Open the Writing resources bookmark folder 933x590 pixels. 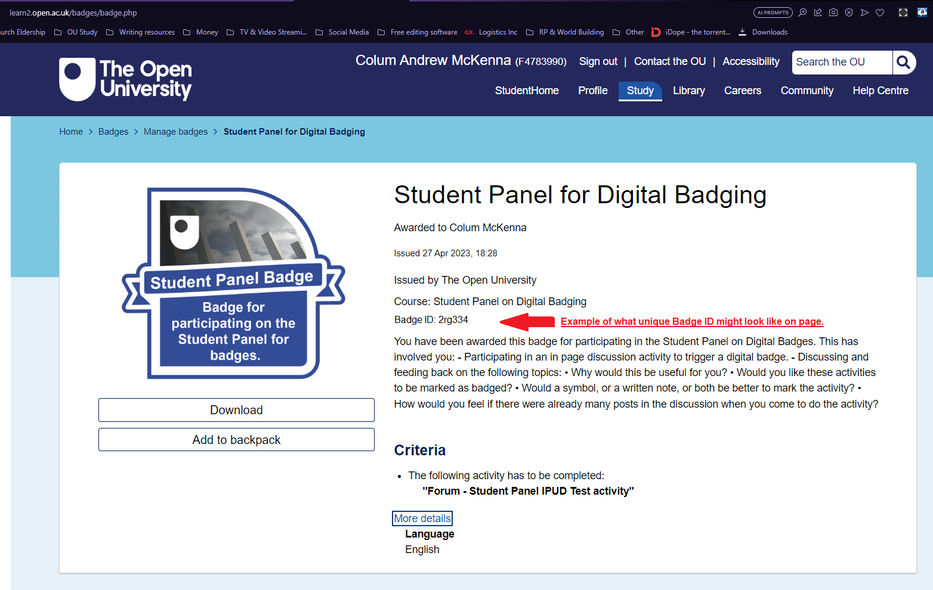(140, 32)
